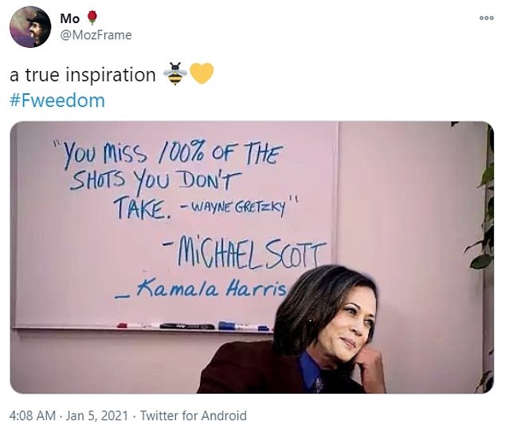The height and width of the screenshot is (433, 505).
Task: Click the "a true inspiration" tweet text
Action: 83,75
